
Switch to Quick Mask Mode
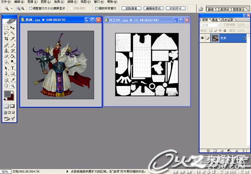[x=12, y=106]
